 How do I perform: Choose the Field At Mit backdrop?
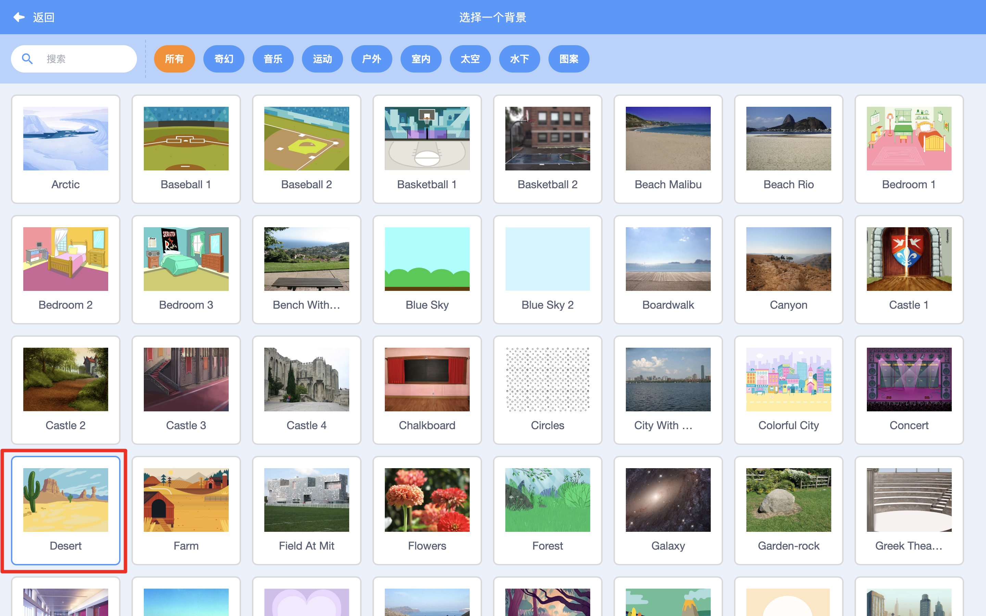point(307,511)
